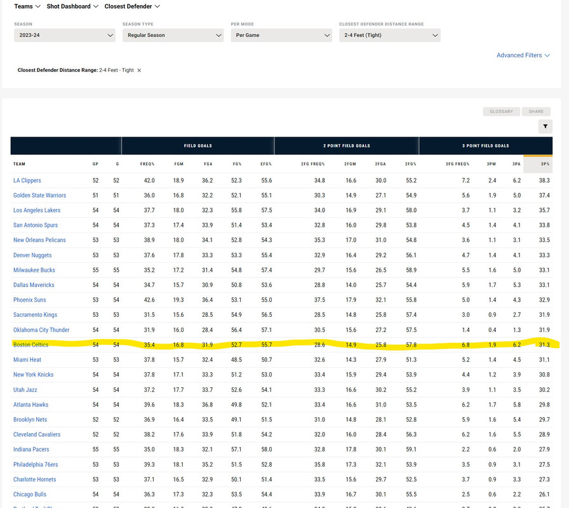Click the Glossary button
569x508 pixels.
[501, 111]
